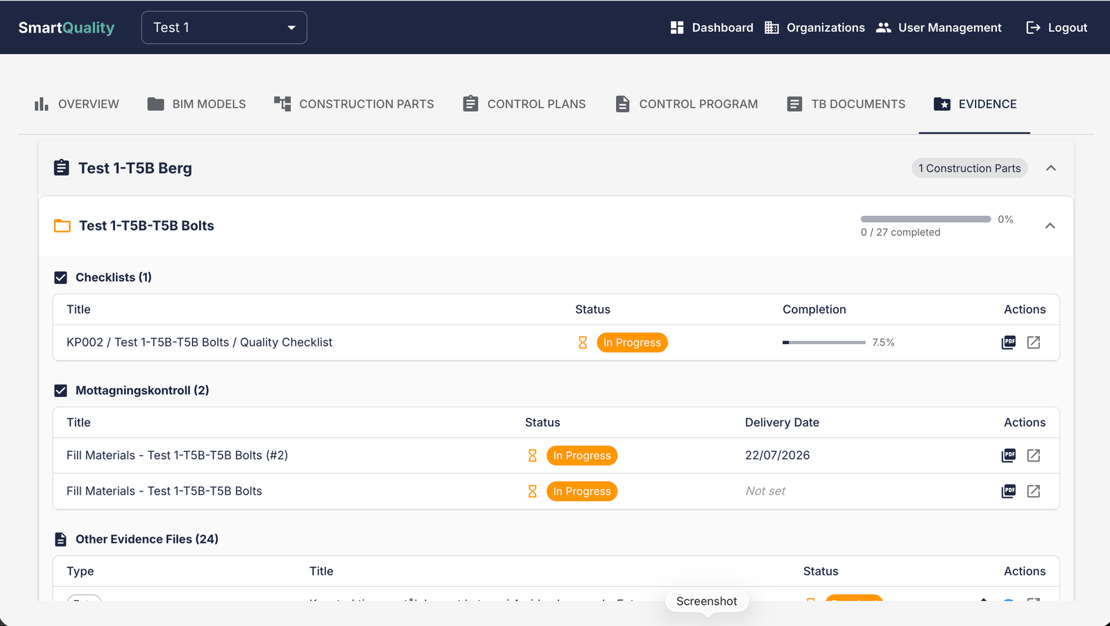Click the Type column header
Image resolution: width=1110 pixels, height=626 pixels.
click(80, 571)
